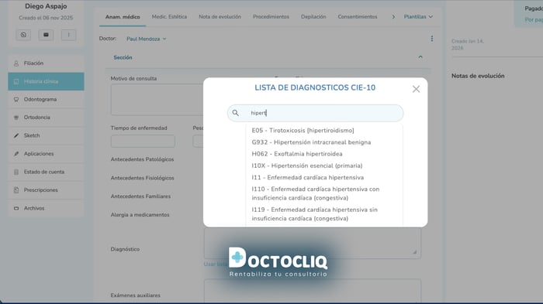Open the Plantillas dropdown
The image size is (543, 304).
[418, 16]
